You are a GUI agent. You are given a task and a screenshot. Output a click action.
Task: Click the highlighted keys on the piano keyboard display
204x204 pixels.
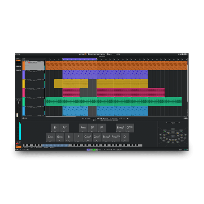[55, 145]
